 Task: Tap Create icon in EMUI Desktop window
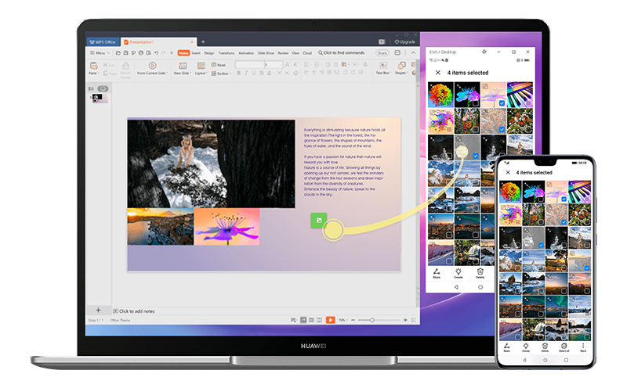pyautogui.click(x=458, y=273)
